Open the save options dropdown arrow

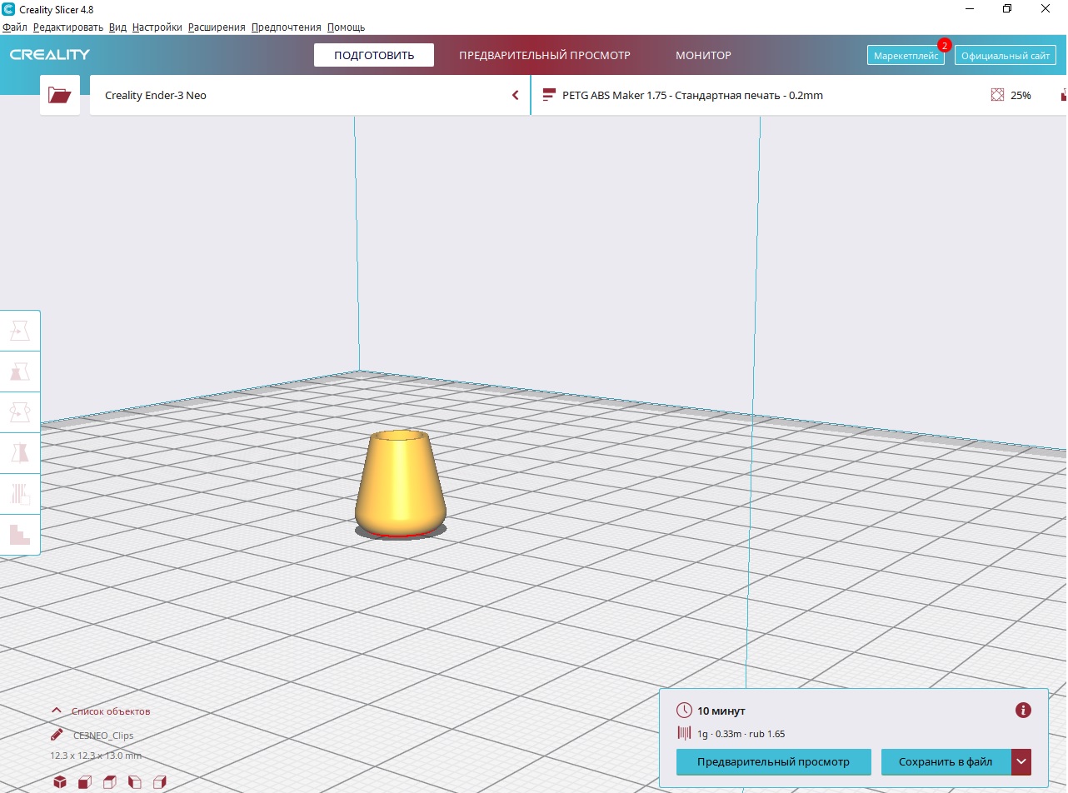(1022, 761)
